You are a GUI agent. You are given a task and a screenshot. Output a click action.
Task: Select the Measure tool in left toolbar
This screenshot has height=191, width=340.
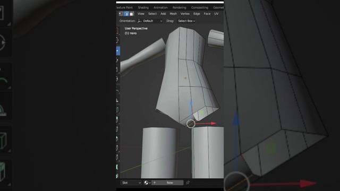(x=117, y=100)
